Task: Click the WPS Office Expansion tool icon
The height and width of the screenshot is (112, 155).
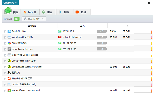Action: click(x=9, y=90)
